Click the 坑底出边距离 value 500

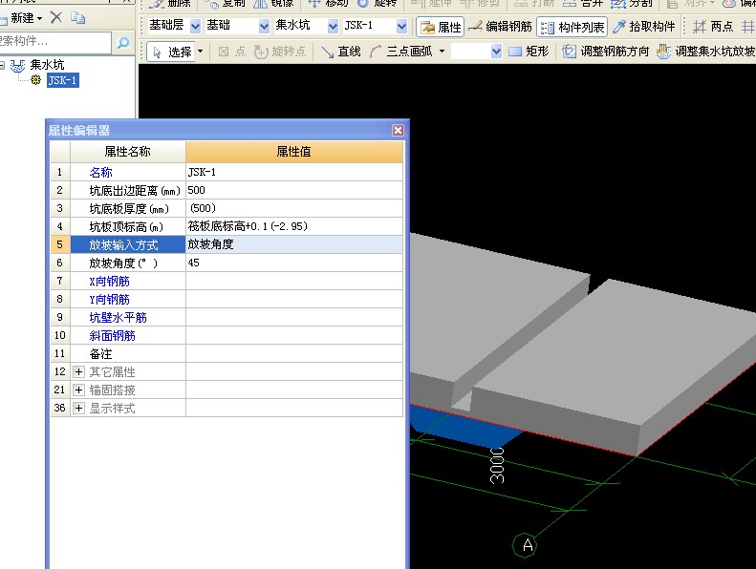click(294, 190)
